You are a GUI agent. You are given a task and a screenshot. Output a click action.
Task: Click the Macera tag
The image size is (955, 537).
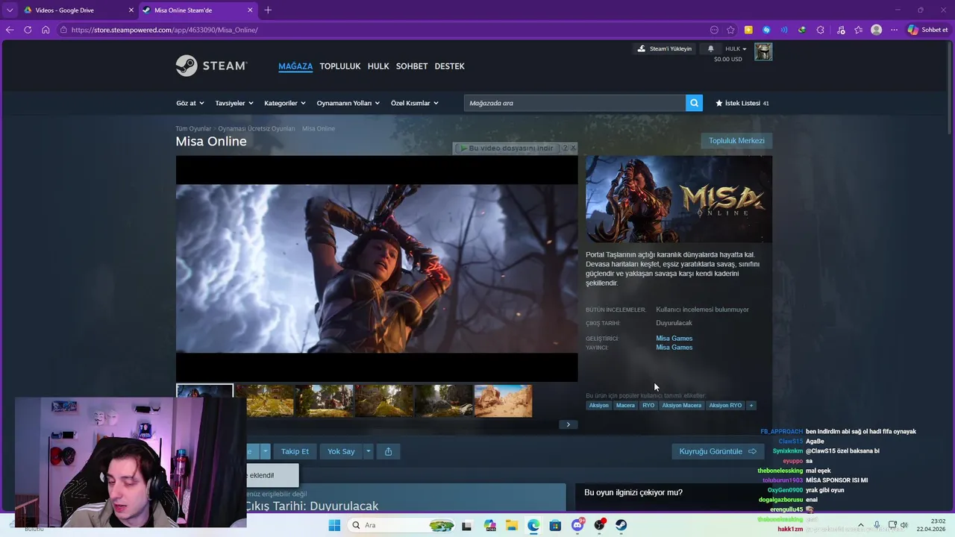(x=626, y=405)
